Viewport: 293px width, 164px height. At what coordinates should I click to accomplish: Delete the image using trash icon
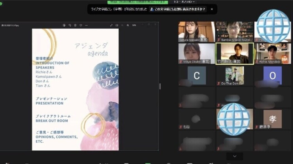[x=75, y=25]
